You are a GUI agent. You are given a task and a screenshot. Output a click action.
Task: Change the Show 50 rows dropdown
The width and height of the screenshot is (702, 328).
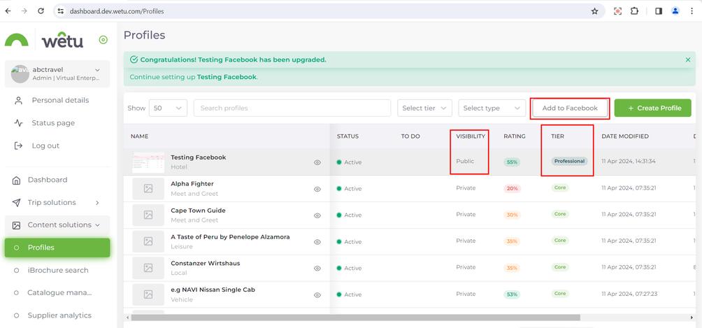click(x=168, y=108)
